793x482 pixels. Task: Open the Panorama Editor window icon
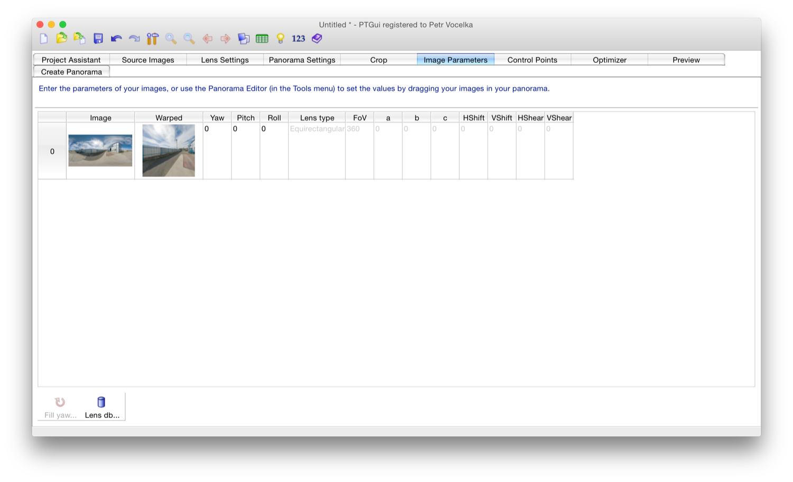click(x=243, y=39)
